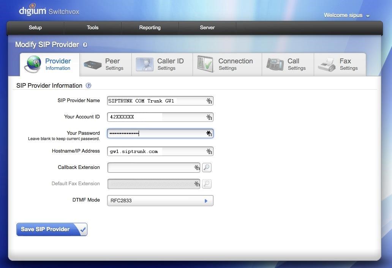Focus the Hostname/IP Address field
The width and height of the screenshot is (392, 268).
160,151
